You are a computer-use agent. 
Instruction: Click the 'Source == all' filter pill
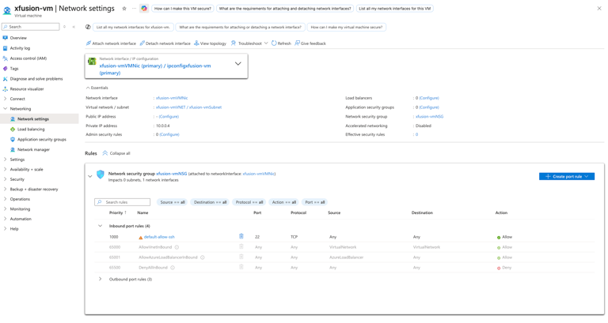[172, 202]
